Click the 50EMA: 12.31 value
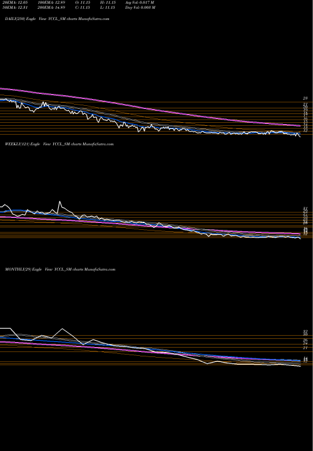The image size is (313, 451). click(x=15, y=8)
